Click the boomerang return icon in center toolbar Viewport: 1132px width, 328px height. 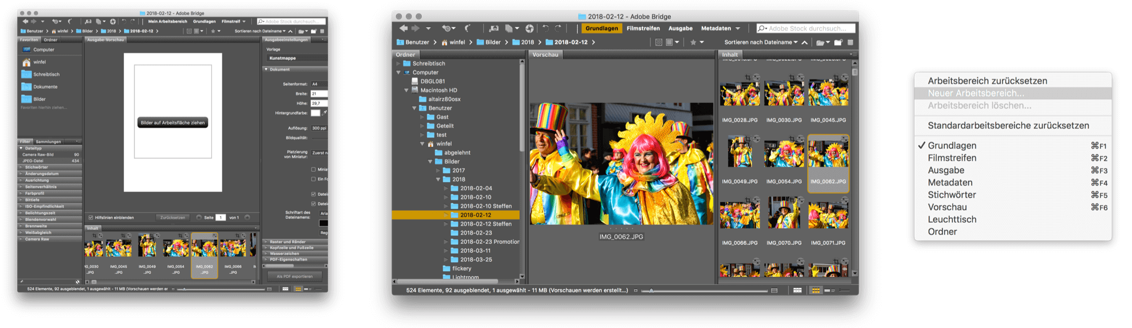click(468, 28)
